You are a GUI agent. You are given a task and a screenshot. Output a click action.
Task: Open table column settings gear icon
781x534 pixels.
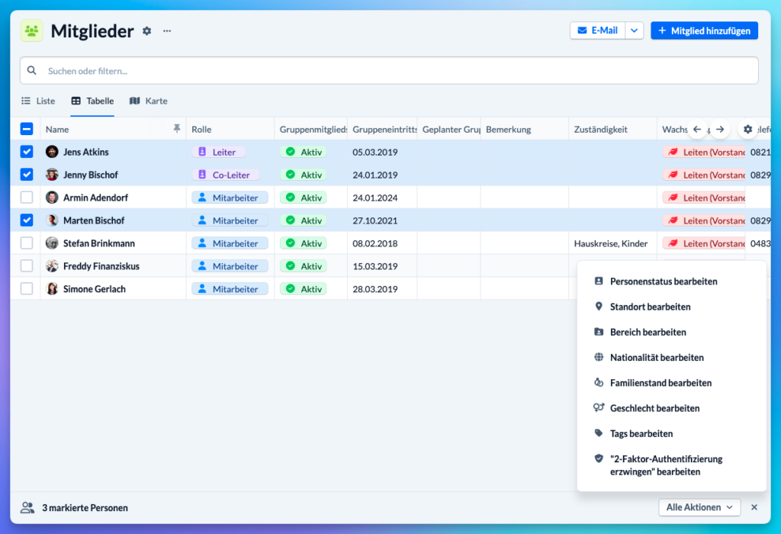click(x=747, y=130)
